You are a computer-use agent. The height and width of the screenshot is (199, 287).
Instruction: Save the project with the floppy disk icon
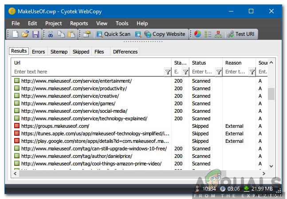pos(35,34)
